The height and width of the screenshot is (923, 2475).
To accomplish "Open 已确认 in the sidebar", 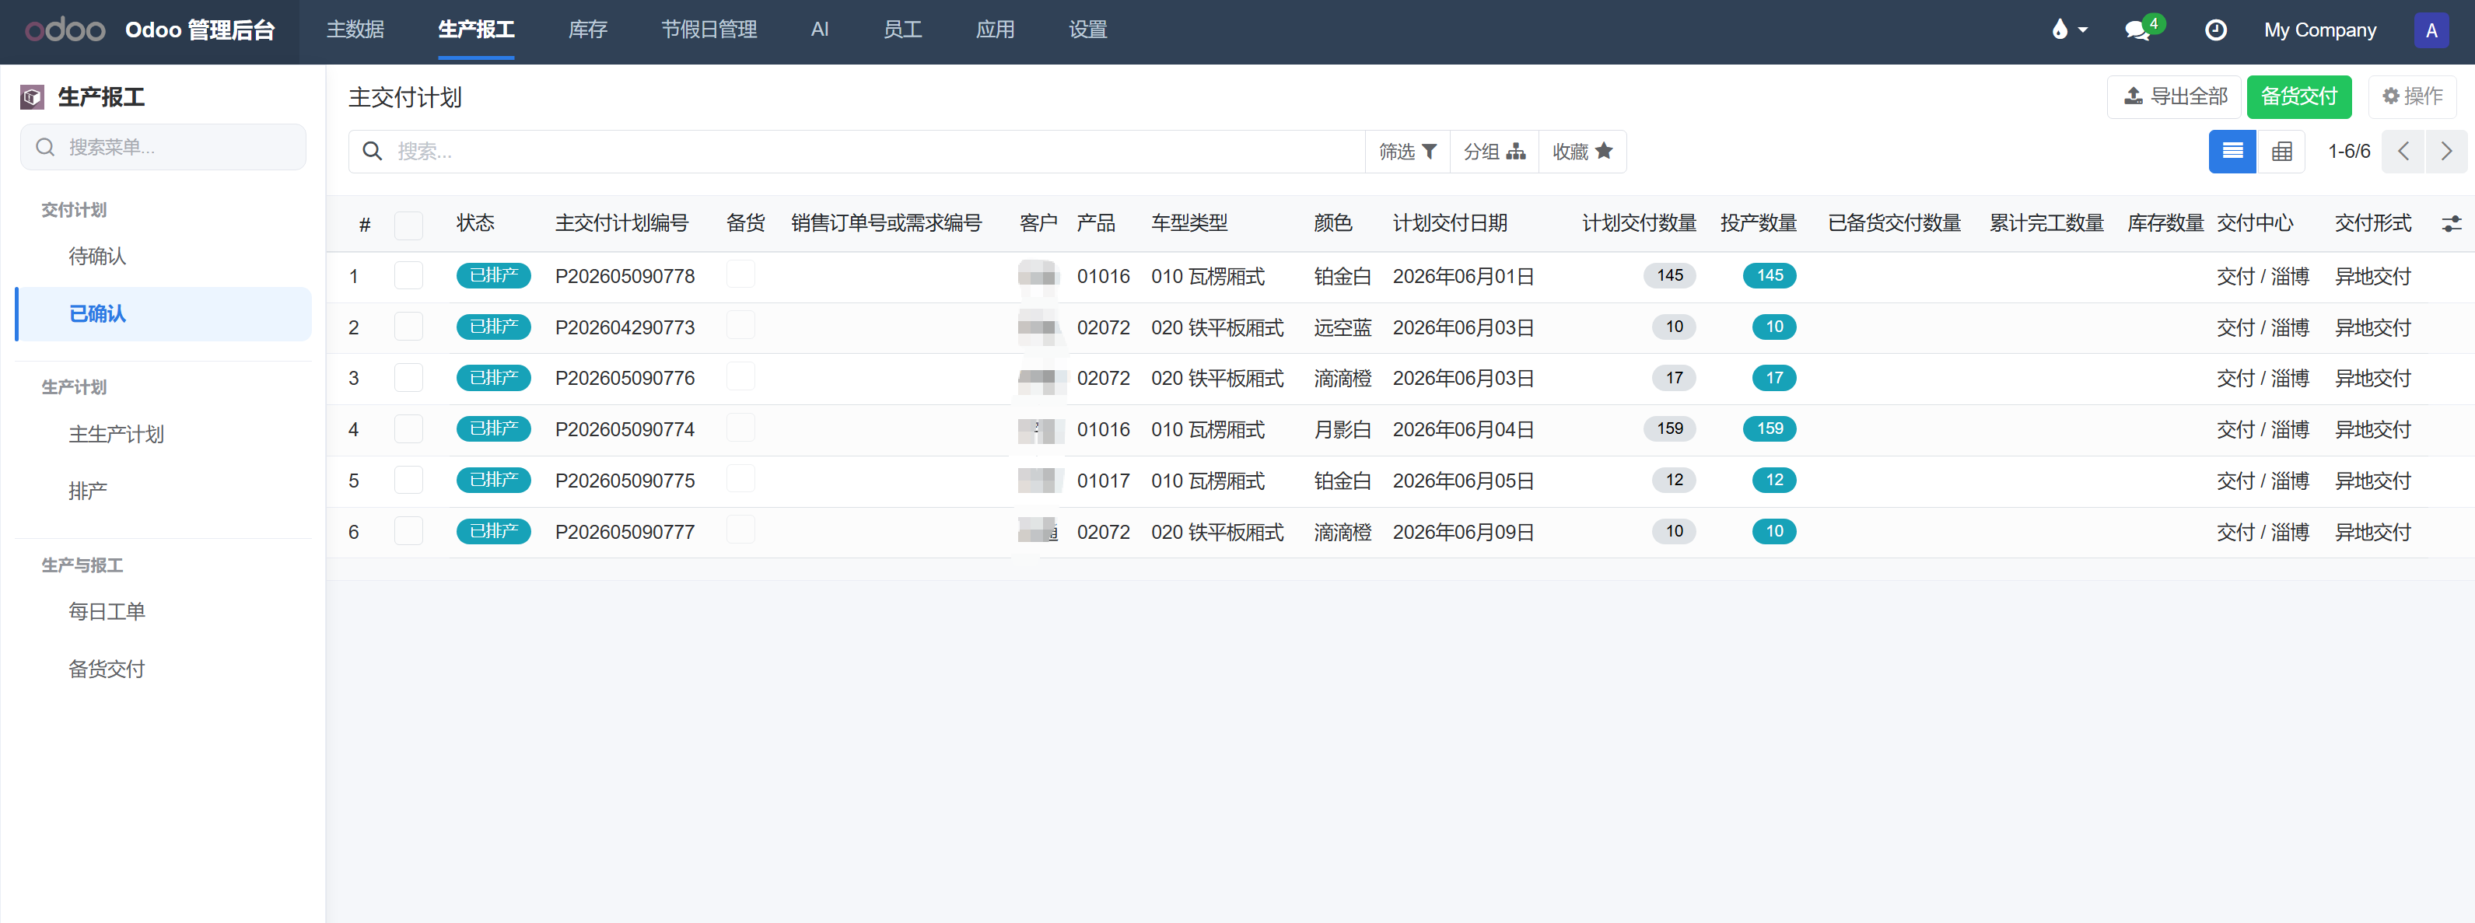I will 163,314.
